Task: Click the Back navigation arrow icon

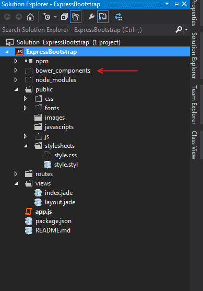Action: 7,17
